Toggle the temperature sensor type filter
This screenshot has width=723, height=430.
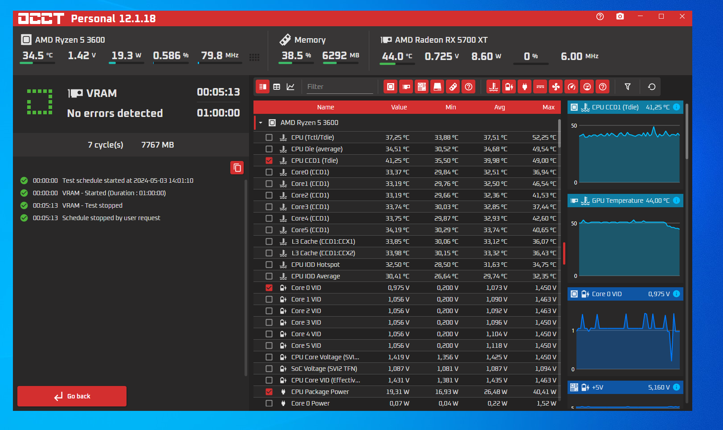click(494, 87)
